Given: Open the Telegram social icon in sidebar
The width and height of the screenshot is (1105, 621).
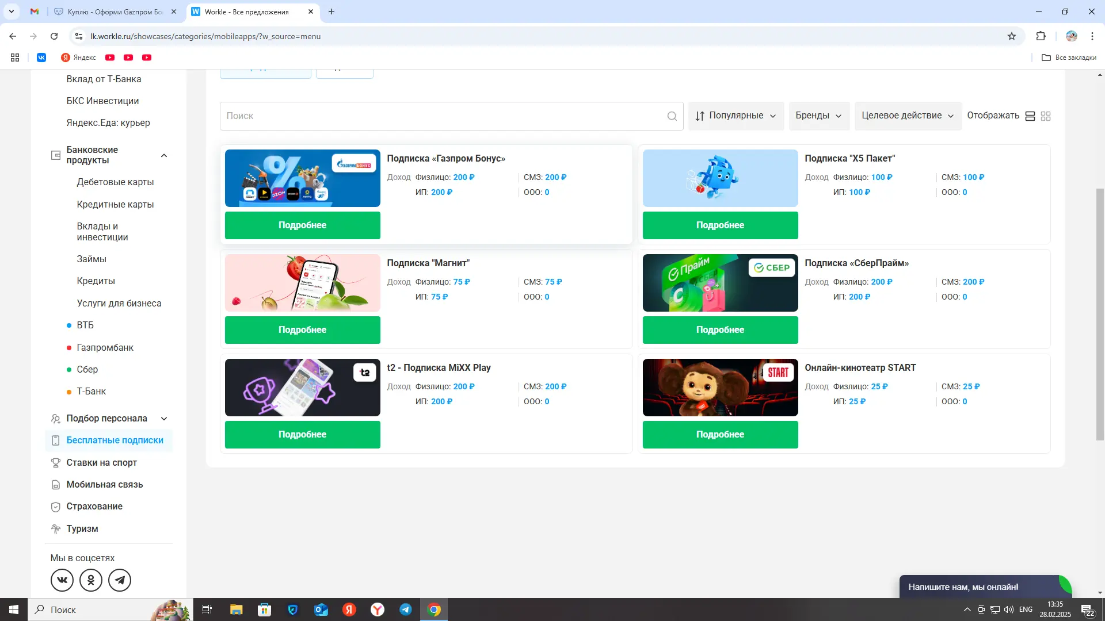Looking at the screenshot, I should [120, 580].
